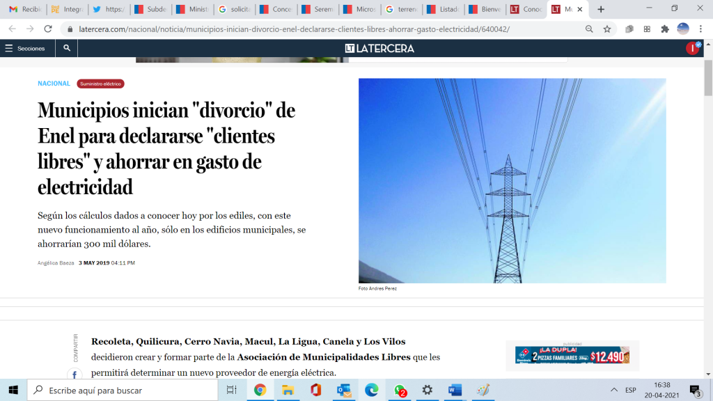This screenshot has width=713, height=401.
Task: Open Microsoft Edge from the taskbar
Action: click(x=372, y=390)
